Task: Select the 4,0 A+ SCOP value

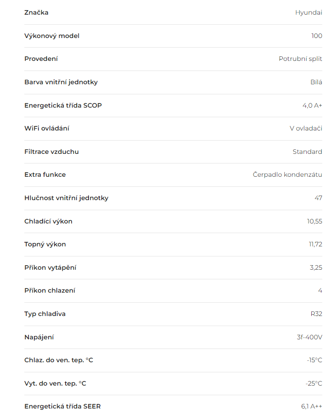Action: coord(312,105)
